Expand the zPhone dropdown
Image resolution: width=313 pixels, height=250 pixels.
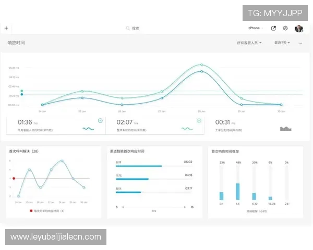(x=256, y=28)
